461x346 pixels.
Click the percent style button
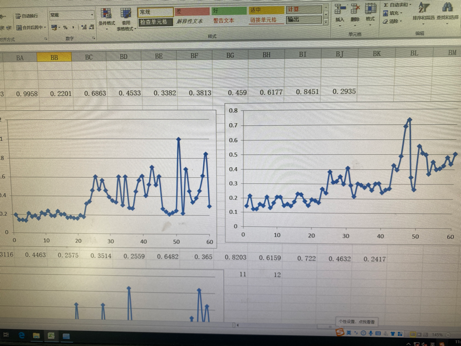pos(65,27)
